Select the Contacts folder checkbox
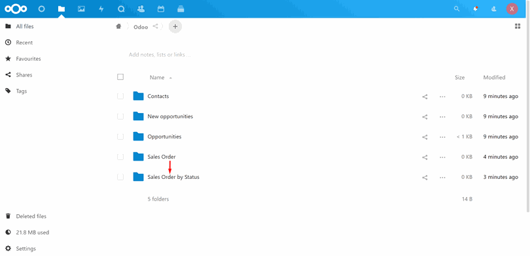 point(120,97)
